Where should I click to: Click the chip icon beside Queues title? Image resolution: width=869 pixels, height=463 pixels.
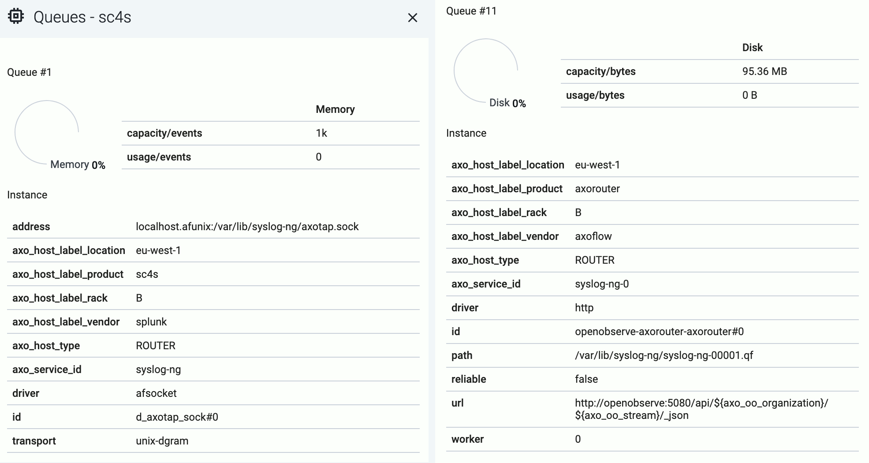(x=16, y=17)
